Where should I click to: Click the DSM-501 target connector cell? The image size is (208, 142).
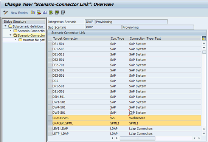[81, 97]
